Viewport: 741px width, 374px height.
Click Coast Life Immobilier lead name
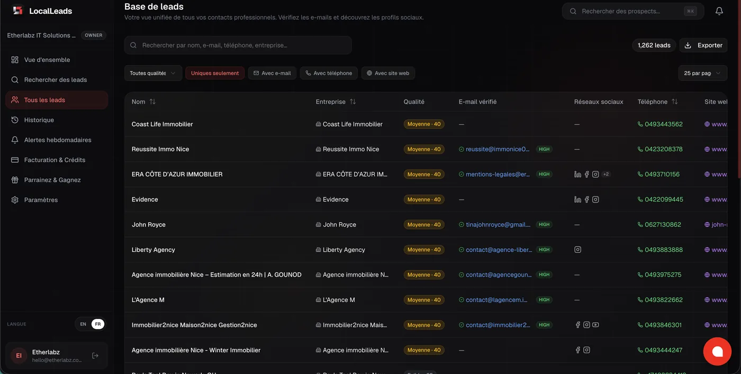click(x=162, y=124)
